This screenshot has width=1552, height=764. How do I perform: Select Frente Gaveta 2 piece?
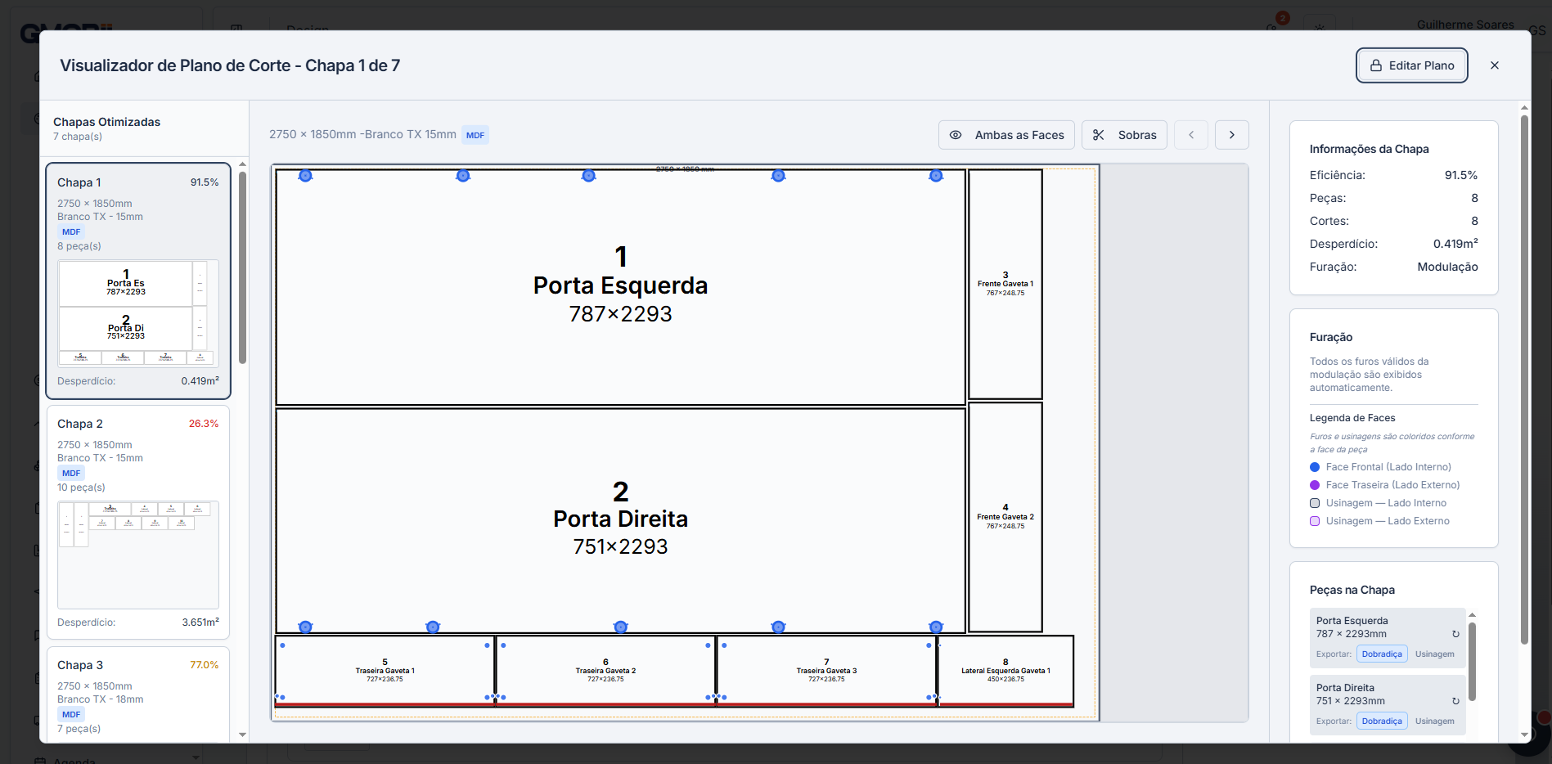pos(1005,517)
